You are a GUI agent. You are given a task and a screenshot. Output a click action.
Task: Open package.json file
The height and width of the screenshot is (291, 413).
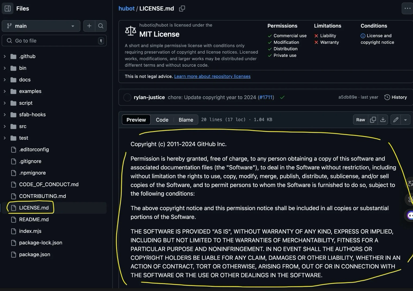35,254
